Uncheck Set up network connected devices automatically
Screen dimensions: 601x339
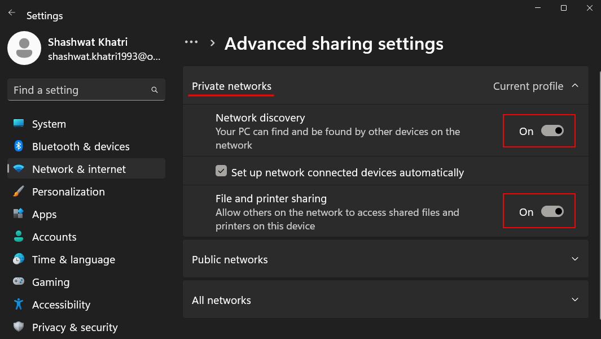coord(222,171)
